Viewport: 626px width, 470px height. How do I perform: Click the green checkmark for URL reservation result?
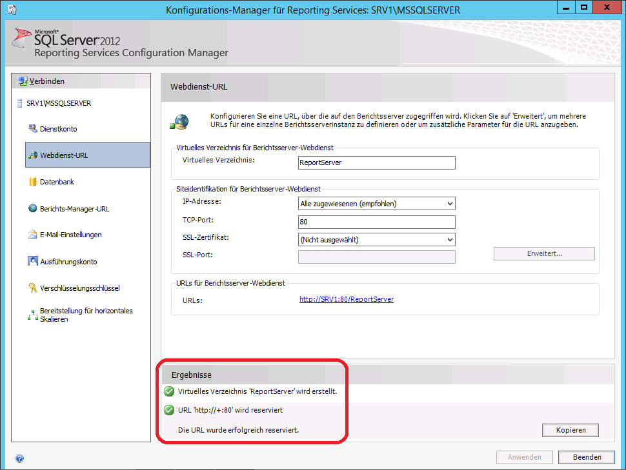[x=169, y=410]
